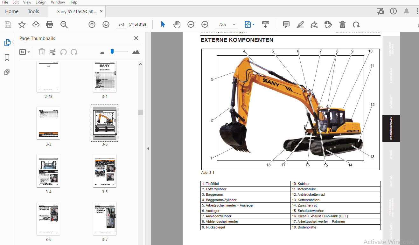Viewport: 419px width, 245px height.
Task: Select the highlighter pen tool
Action: click(x=300, y=24)
